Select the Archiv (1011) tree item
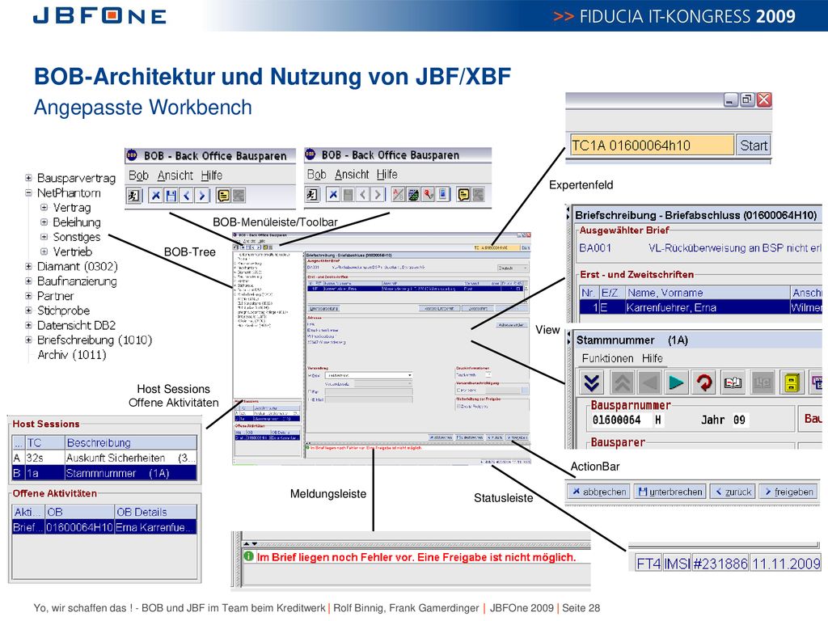 (72, 355)
